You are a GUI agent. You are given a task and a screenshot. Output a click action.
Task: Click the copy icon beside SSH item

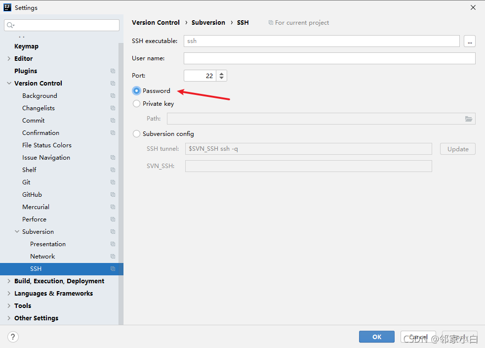[113, 269]
